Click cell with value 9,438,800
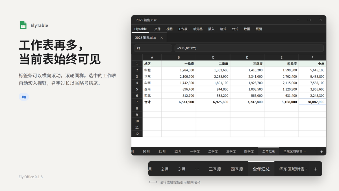The width and height of the screenshot is (339, 191). pos(312,76)
